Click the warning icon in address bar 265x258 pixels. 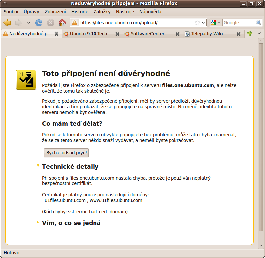75,23
